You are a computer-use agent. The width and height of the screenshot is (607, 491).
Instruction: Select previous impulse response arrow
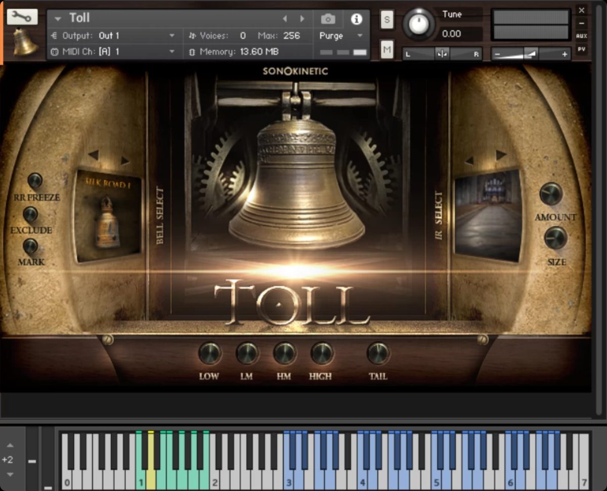click(469, 161)
